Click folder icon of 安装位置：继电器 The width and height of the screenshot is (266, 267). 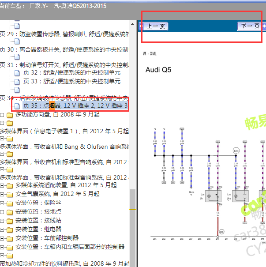(10, 230)
